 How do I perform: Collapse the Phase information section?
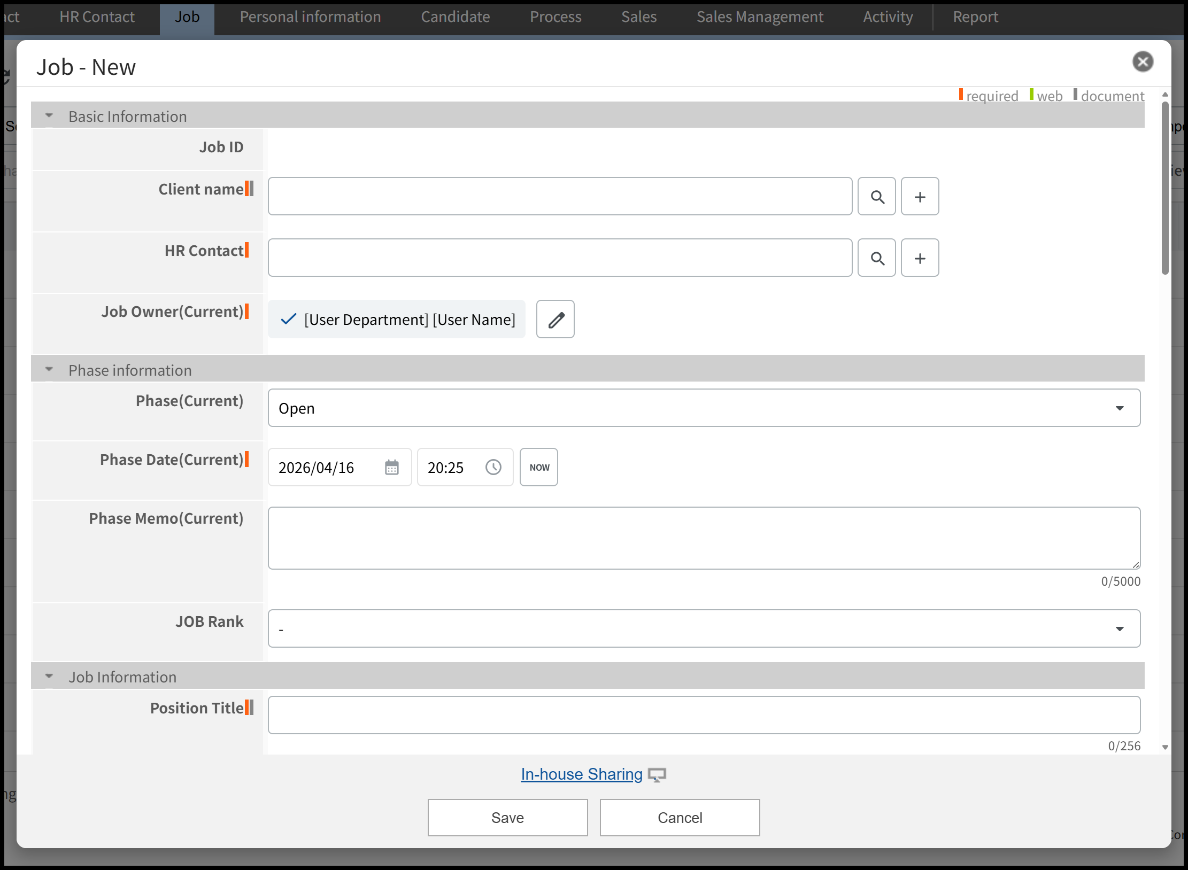[49, 370]
